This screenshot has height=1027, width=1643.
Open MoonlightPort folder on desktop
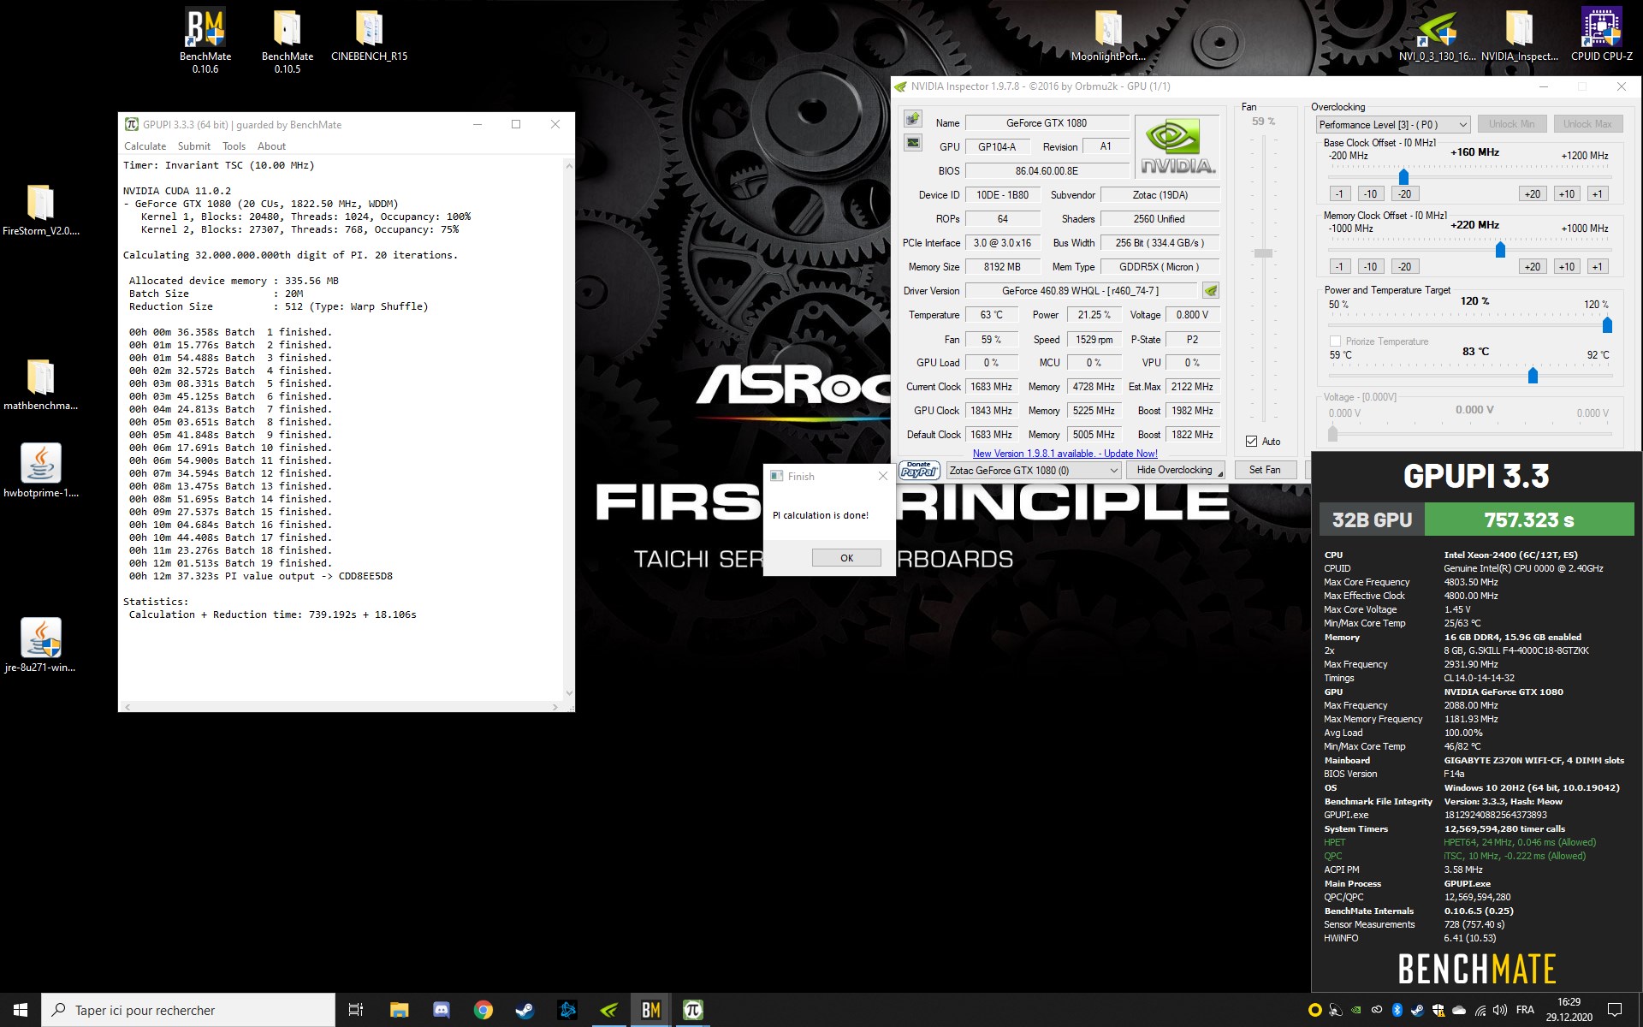(x=1108, y=36)
